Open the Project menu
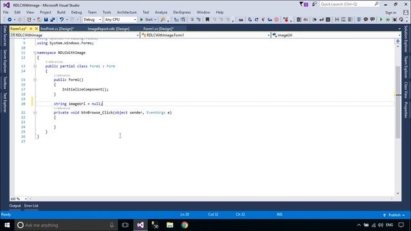The height and width of the screenshot is (231, 411). [x=46, y=12]
